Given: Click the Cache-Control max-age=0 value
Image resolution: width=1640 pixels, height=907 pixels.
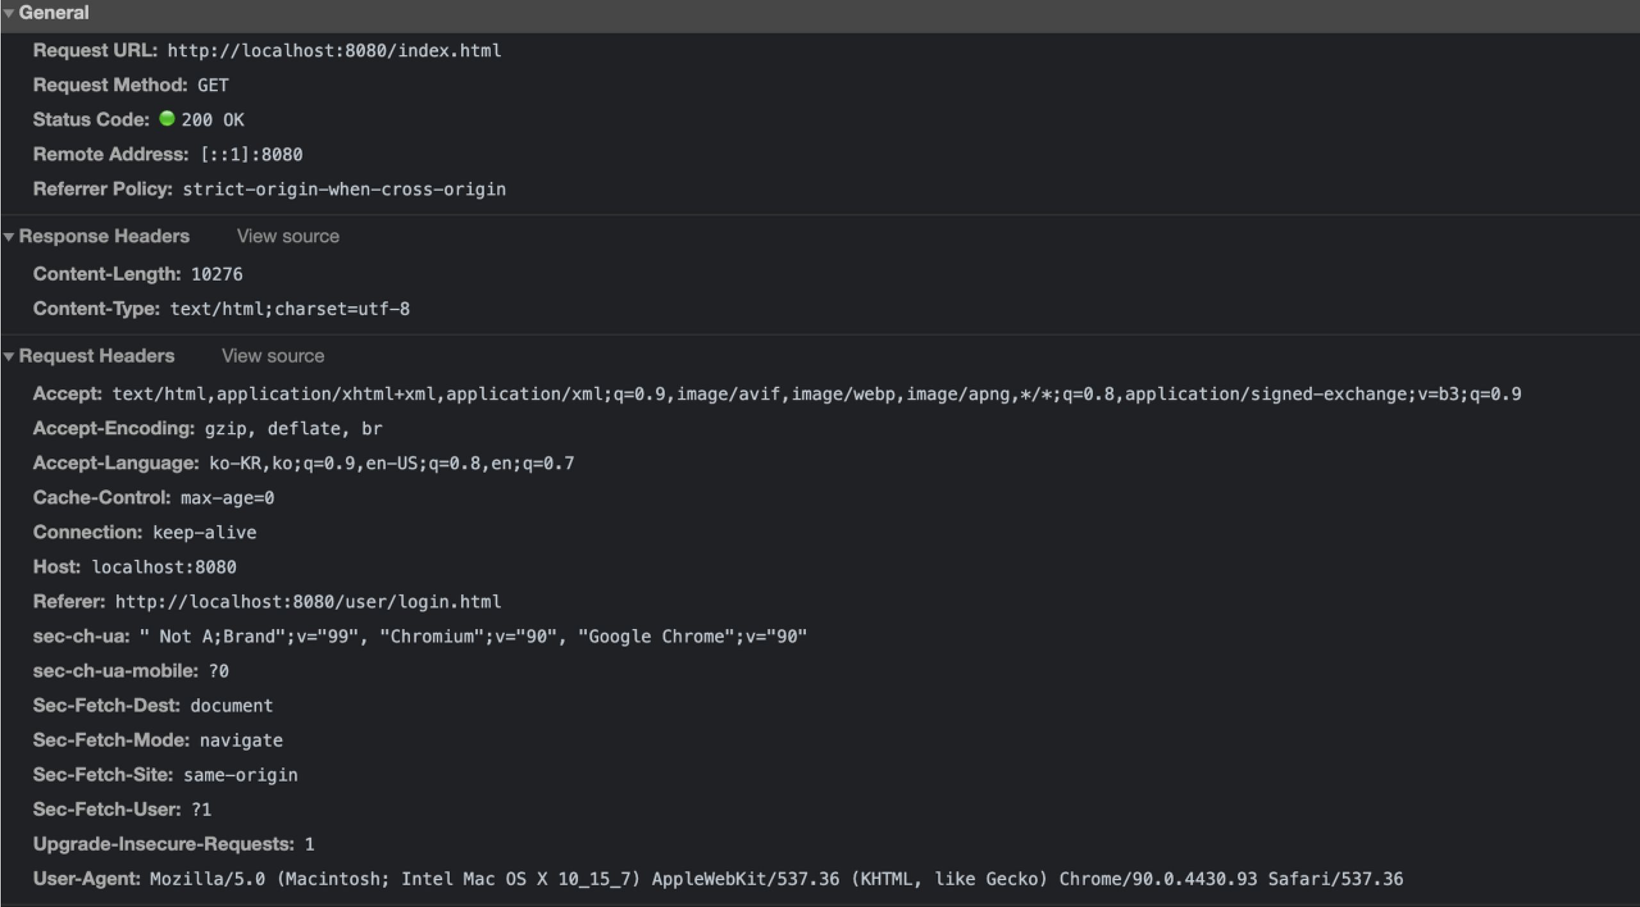Looking at the screenshot, I should [x=227, y=498].
